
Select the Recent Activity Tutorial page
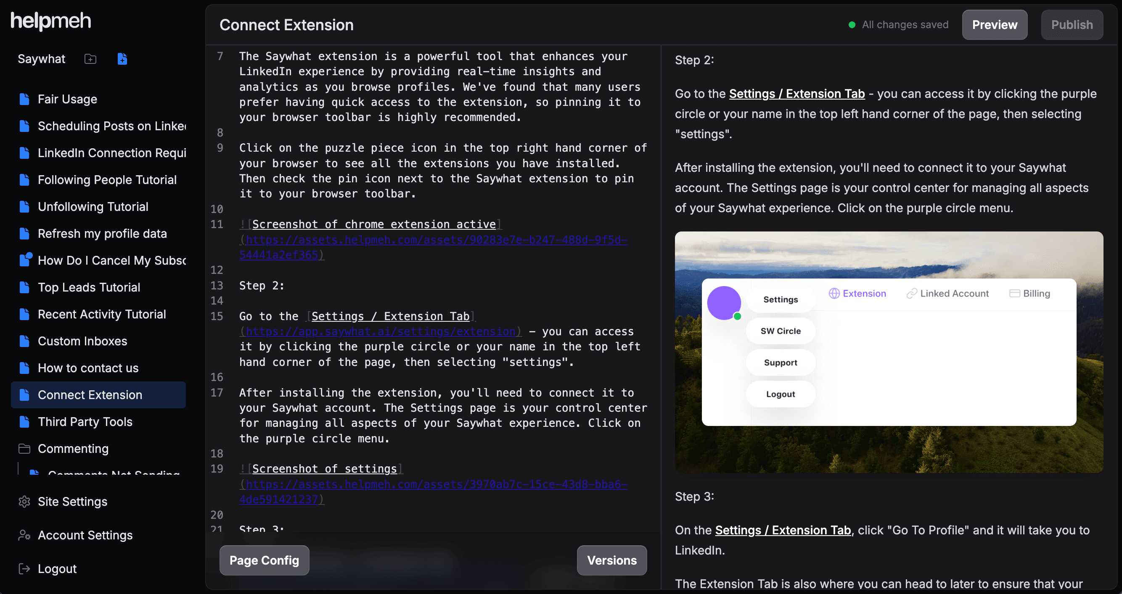tap(101, 314)
